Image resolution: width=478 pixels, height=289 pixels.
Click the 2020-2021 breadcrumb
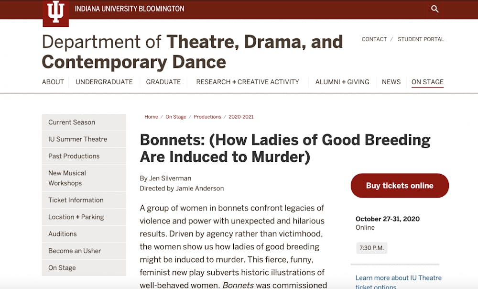[x=241, y=117]
